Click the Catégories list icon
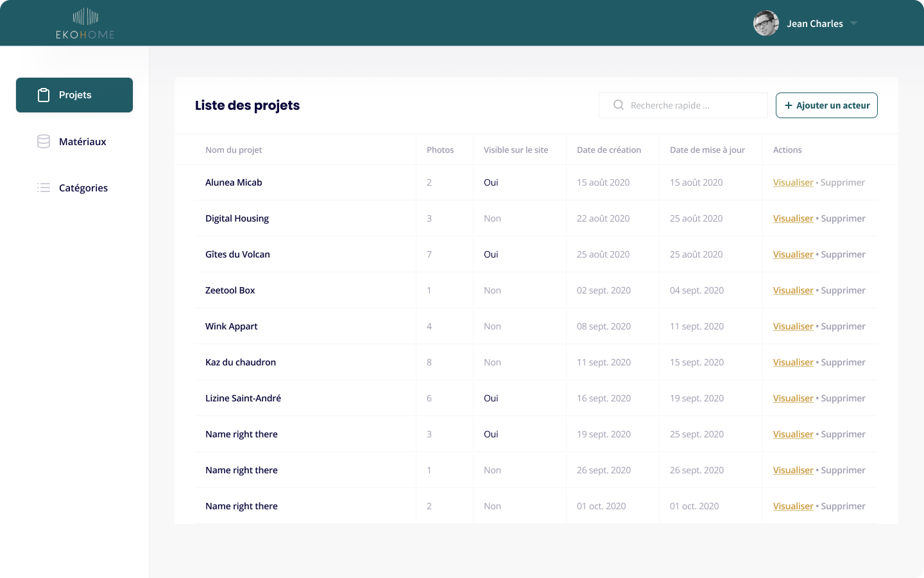Image resolution: width=924 pixels, height=578 pixels. [44, 188]
